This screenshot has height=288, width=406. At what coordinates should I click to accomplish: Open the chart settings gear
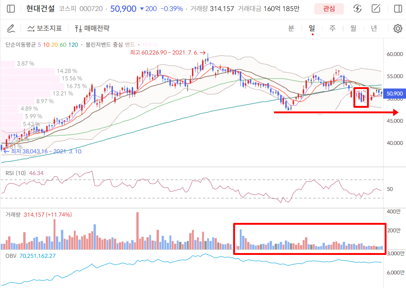pyautogui.click(x=398, y=29)
